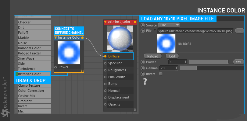Collapse the oct+inst_color node triangle

pos(106,22)
